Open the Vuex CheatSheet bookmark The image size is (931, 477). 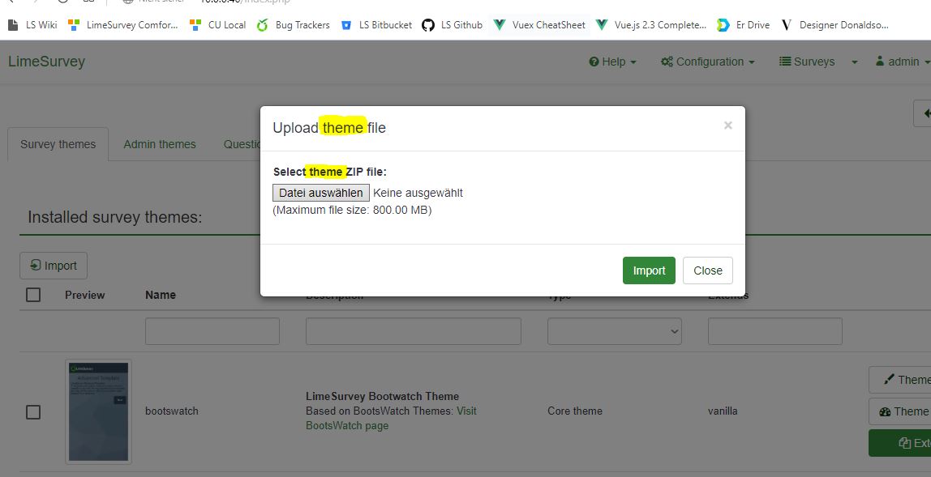[540, 25]
